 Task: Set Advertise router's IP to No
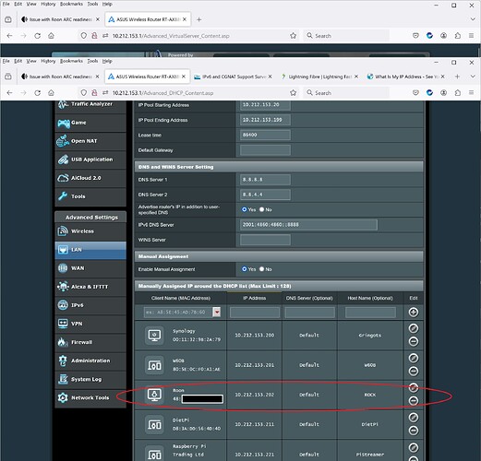pyautogui.click(x=261, y=209)
